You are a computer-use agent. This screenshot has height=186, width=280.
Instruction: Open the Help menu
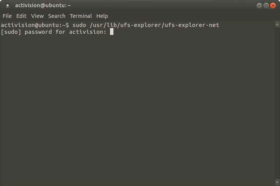coord(102,16)
